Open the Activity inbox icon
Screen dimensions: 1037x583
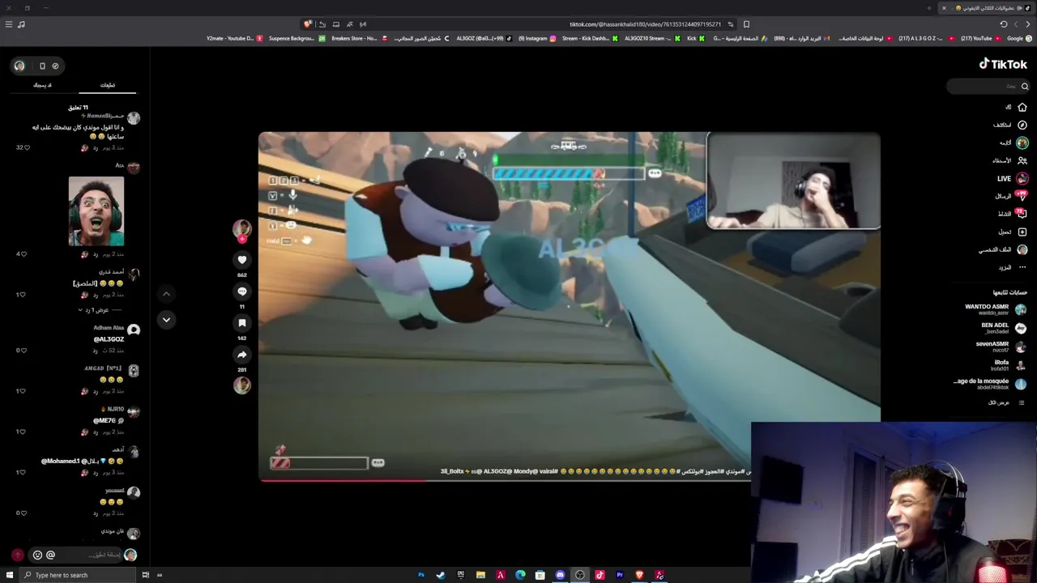tap(1022, 214)
